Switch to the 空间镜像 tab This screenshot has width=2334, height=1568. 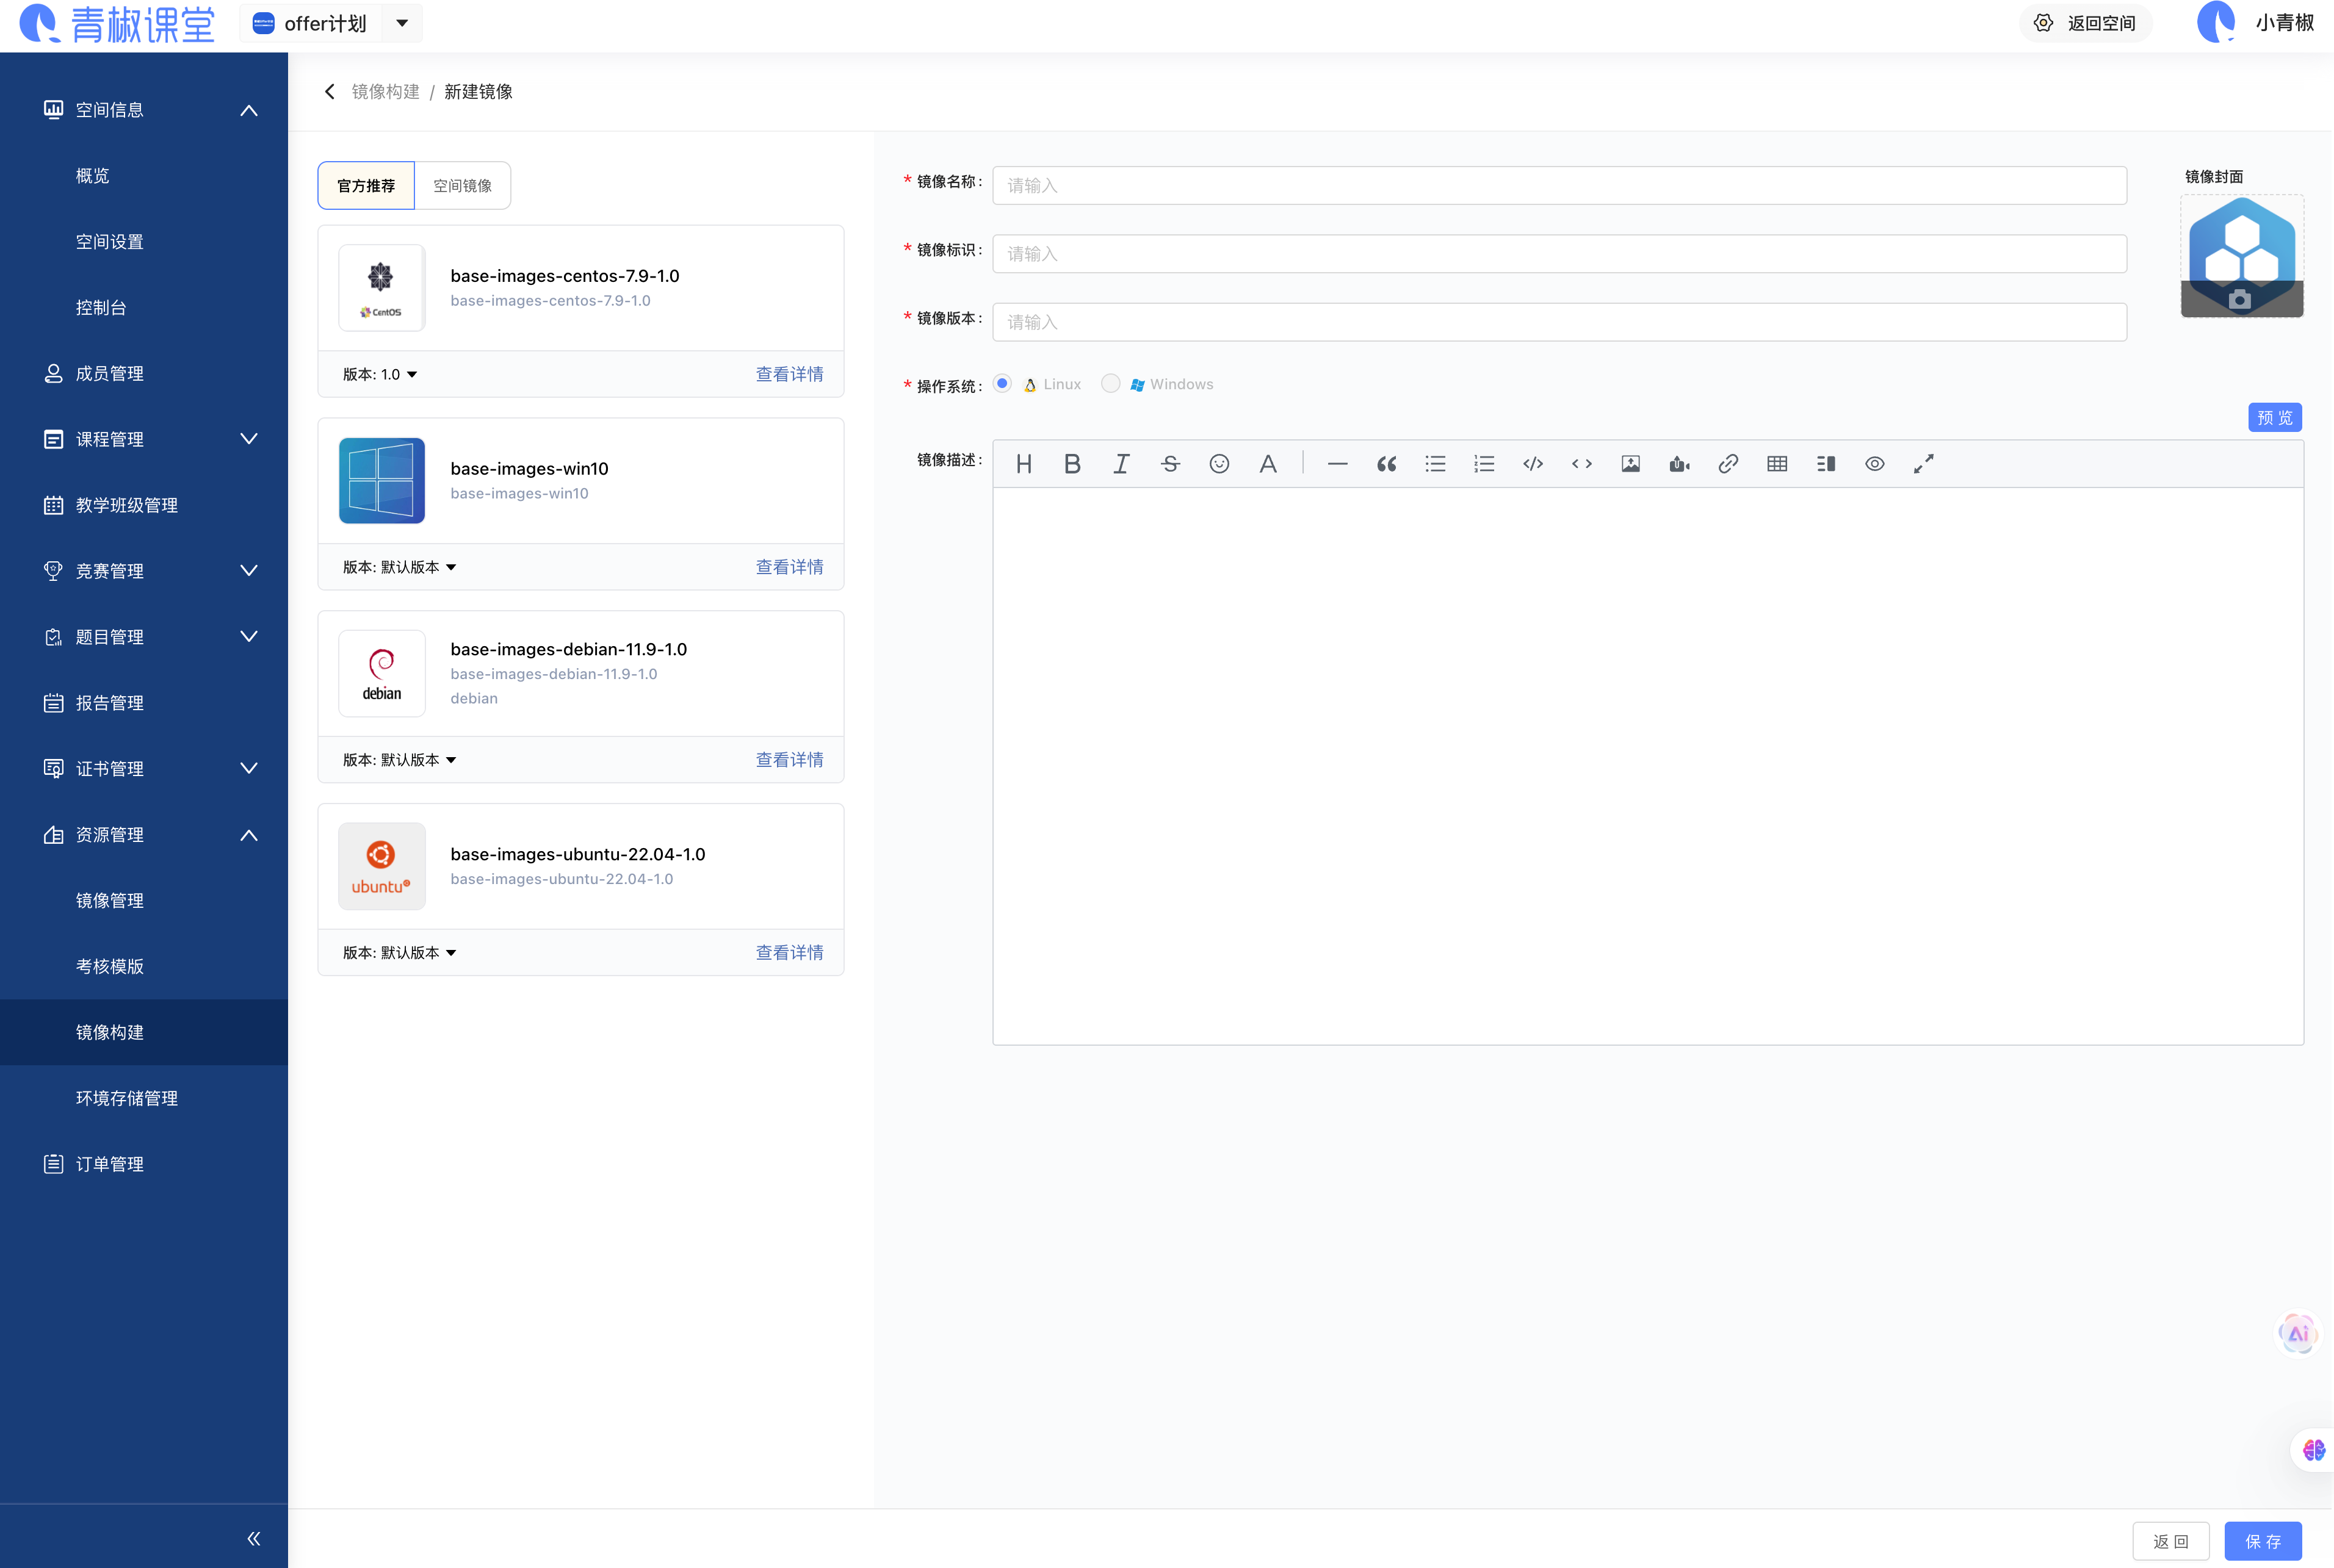tap(462, 186)
